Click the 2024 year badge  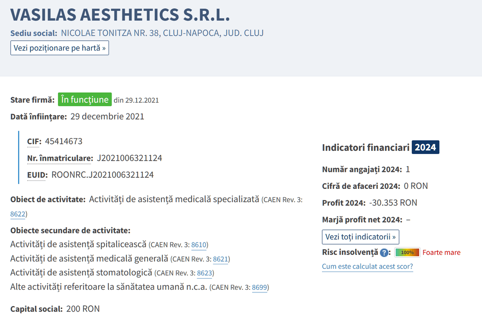coord(425,147)
